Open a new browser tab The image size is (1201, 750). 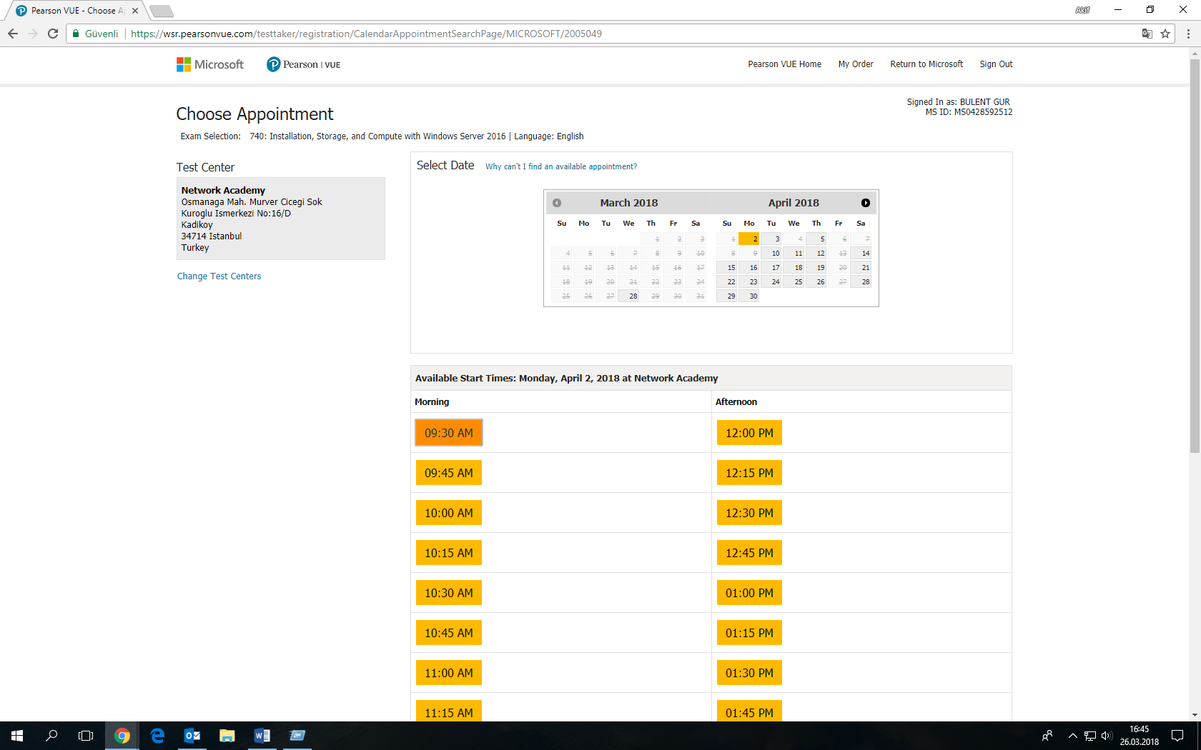pos(162,11)
